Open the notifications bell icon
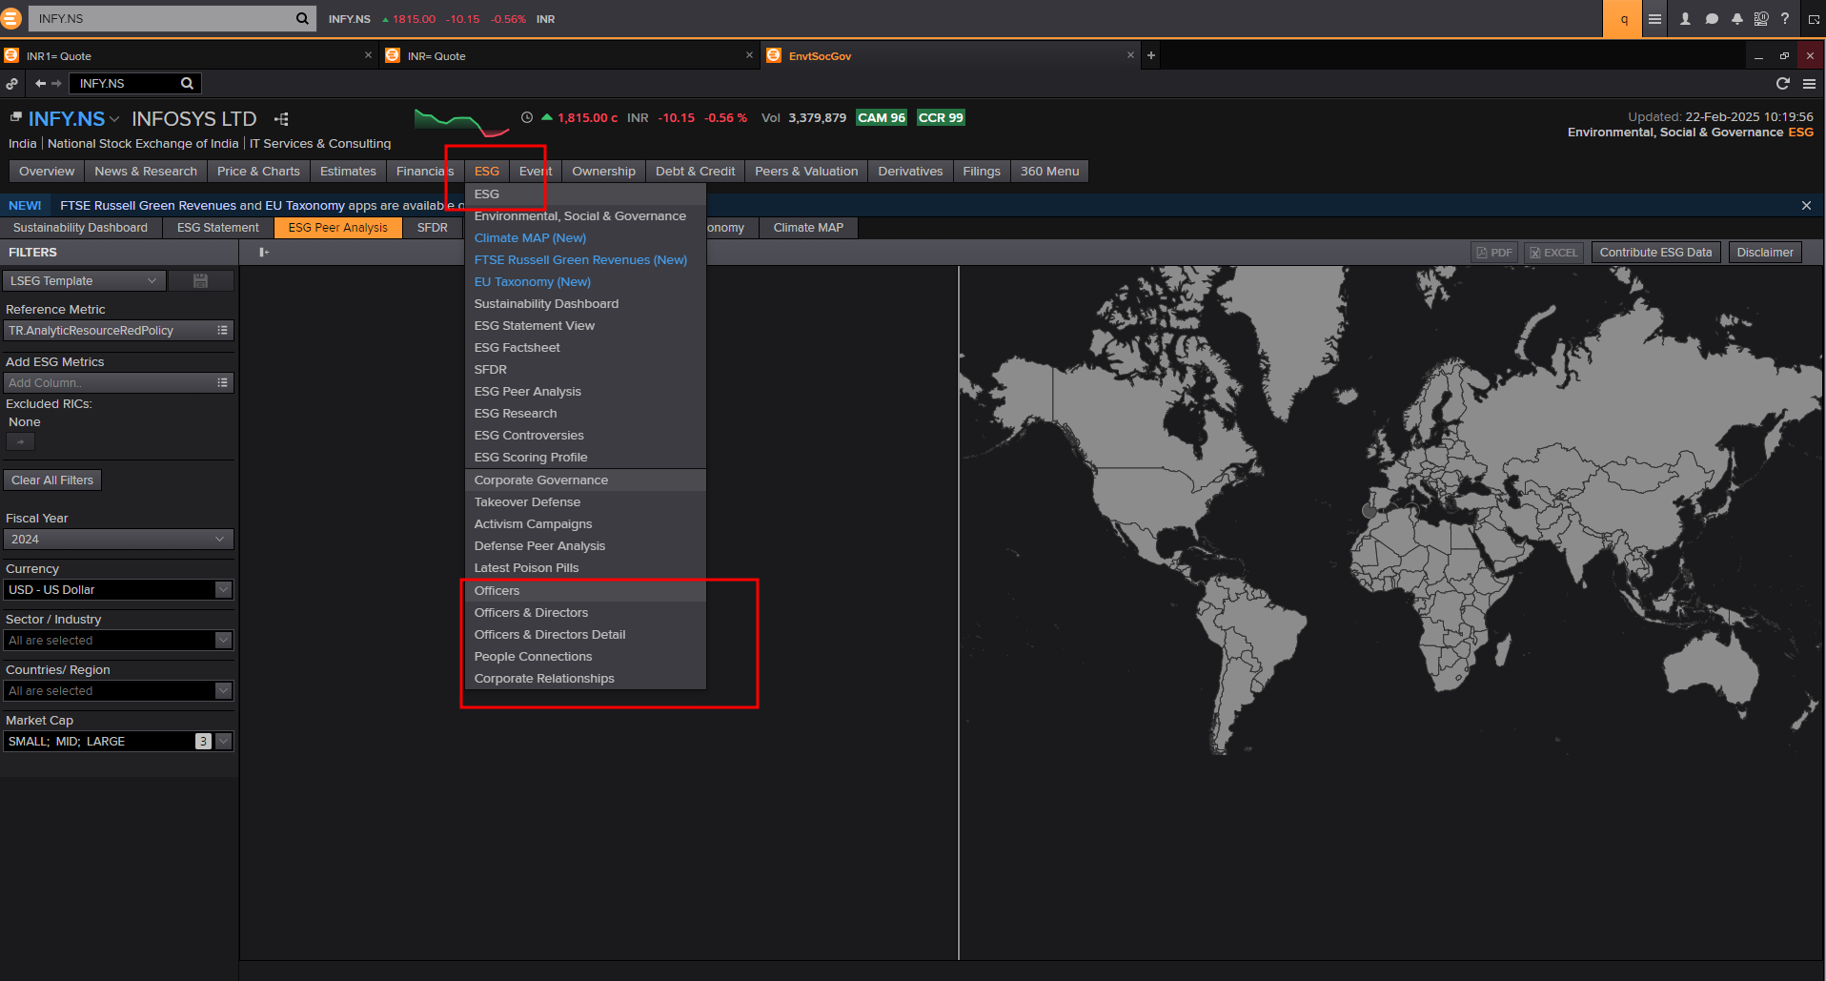 tap(1736, 19)
